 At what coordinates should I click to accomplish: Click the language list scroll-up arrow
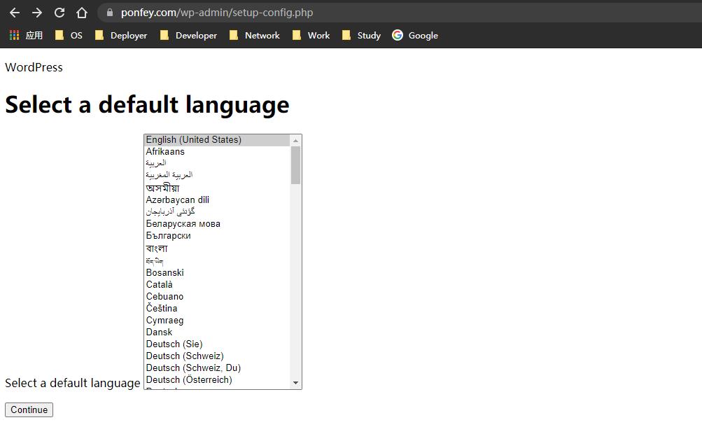(295, 141)
